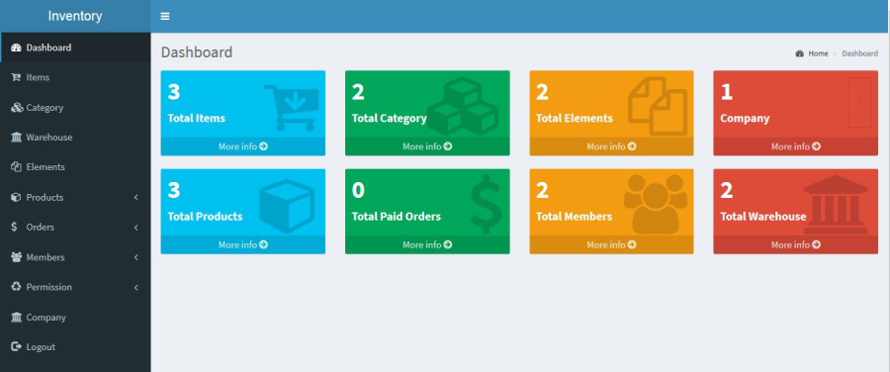Click the files icon on Total Elements card
890x372 pixels.
[658, 106]
